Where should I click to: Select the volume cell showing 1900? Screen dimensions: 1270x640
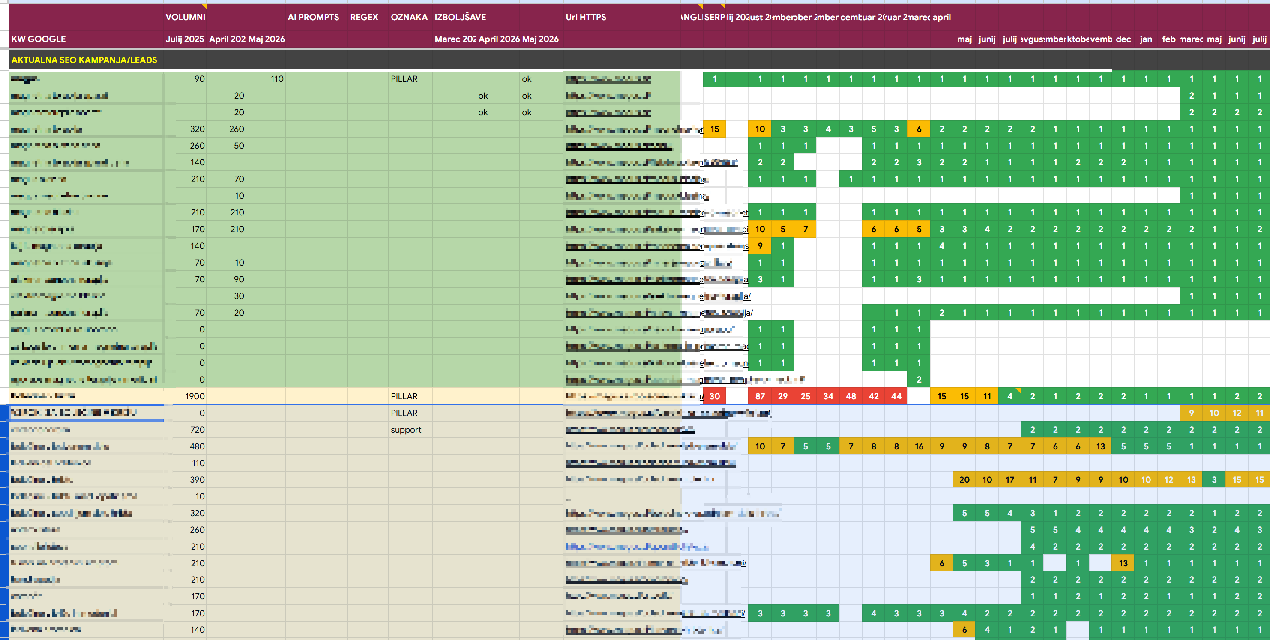pyautogui.click(x=185, y=396)
